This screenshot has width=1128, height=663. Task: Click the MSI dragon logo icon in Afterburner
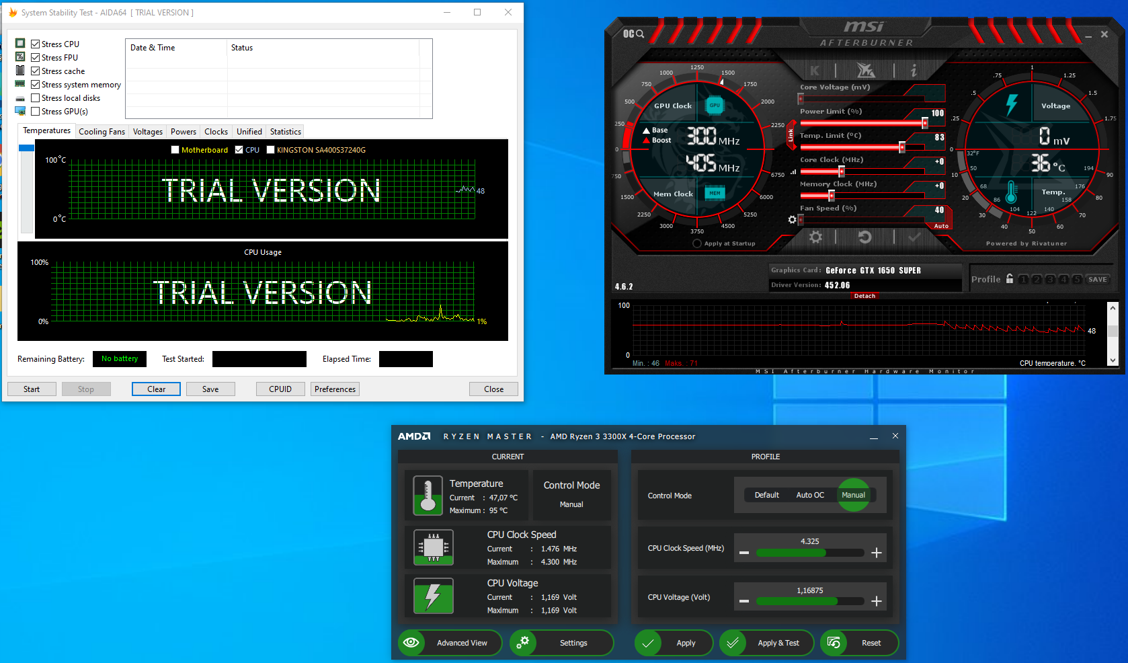865,70
